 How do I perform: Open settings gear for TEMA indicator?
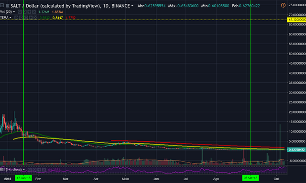tap(21, 18)
